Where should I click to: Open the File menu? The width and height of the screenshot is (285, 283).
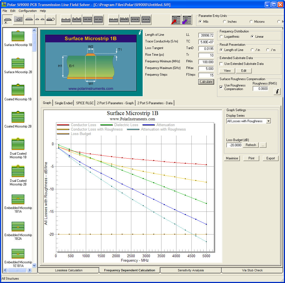(x=5, y=11)
